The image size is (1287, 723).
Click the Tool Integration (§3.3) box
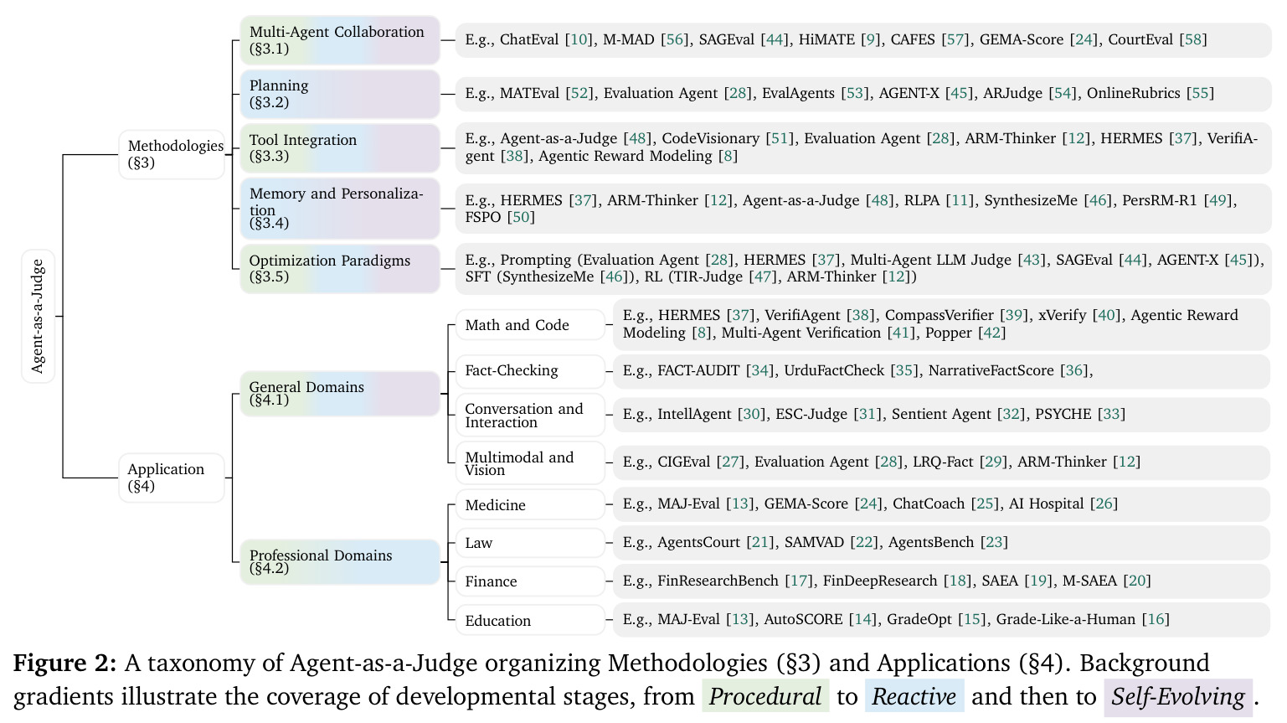click(x=340, y=147)
